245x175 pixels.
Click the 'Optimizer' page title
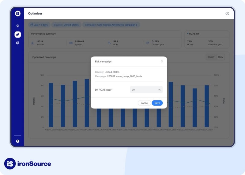pyautogui.click(x=35, y=13)
